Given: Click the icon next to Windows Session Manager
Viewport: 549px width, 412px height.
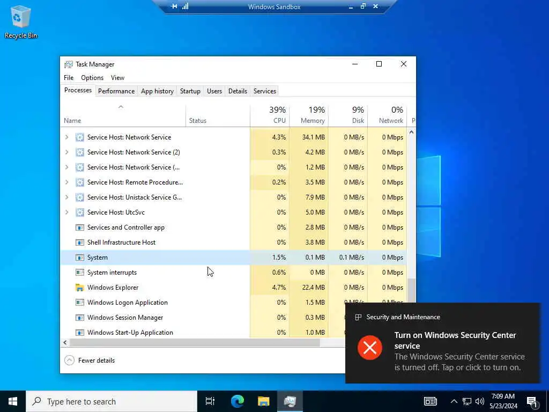Looking at the screenshot, I should [x=80, y=318].
